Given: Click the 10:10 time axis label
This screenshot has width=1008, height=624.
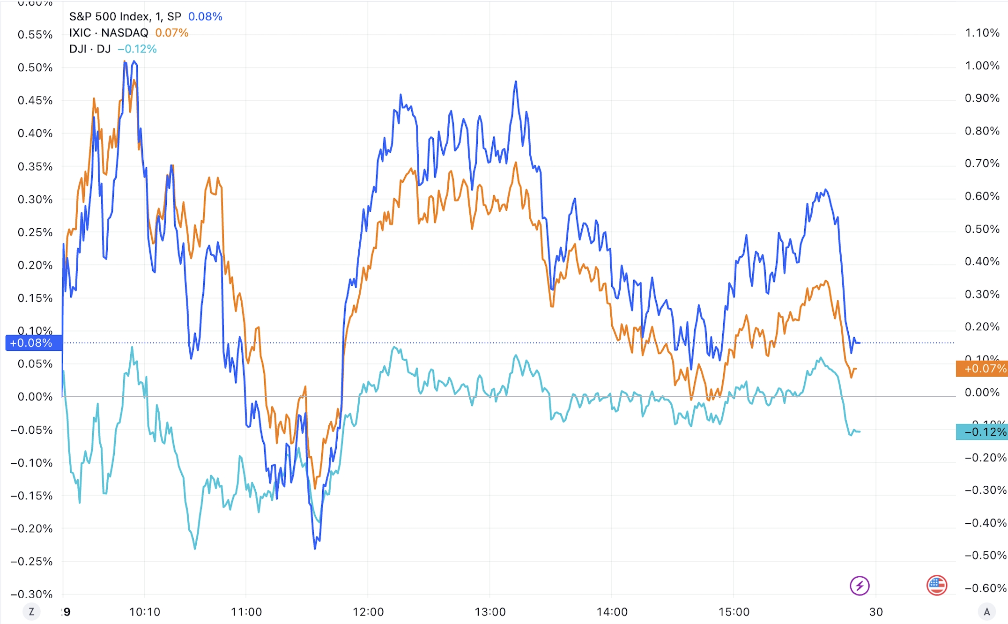Looking at the screenshot, I should coord(145,612).
